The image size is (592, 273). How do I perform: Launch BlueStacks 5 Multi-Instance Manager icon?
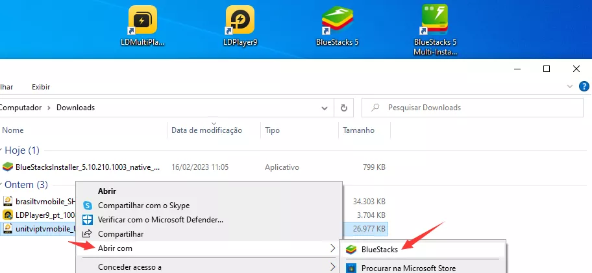(x=435, y=24)
